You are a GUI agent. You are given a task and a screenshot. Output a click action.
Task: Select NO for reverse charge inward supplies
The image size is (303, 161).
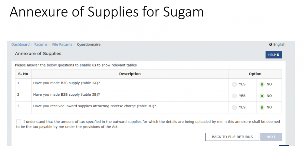point(262,108)
